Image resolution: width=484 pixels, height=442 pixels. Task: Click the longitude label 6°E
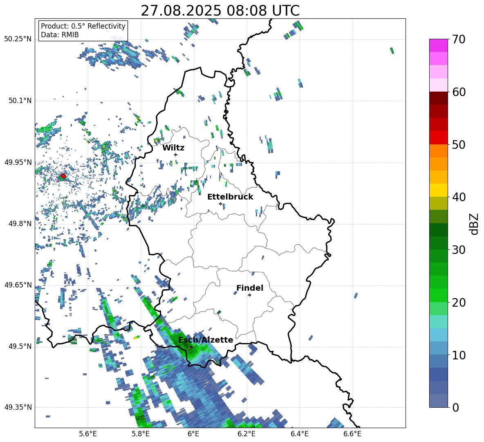[193, 434]
